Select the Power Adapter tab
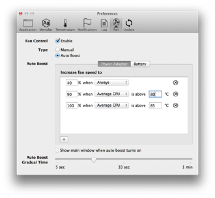 (x=114, y=64)
